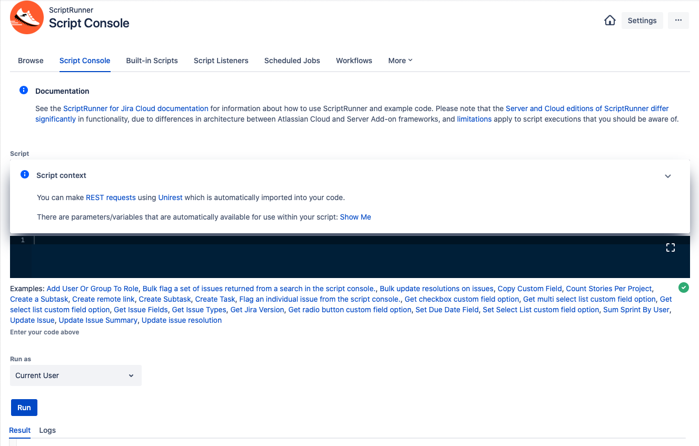Load Create a Subtask example

[39, 299]
